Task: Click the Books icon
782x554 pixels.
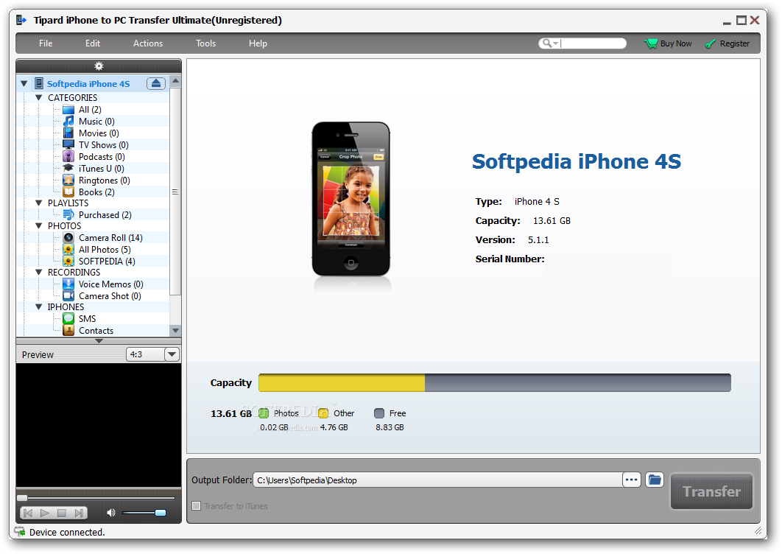Action: point(68,192)
